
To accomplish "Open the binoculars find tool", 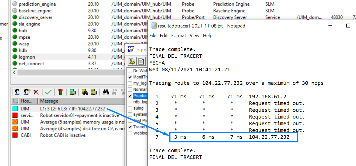I will 106,92.
